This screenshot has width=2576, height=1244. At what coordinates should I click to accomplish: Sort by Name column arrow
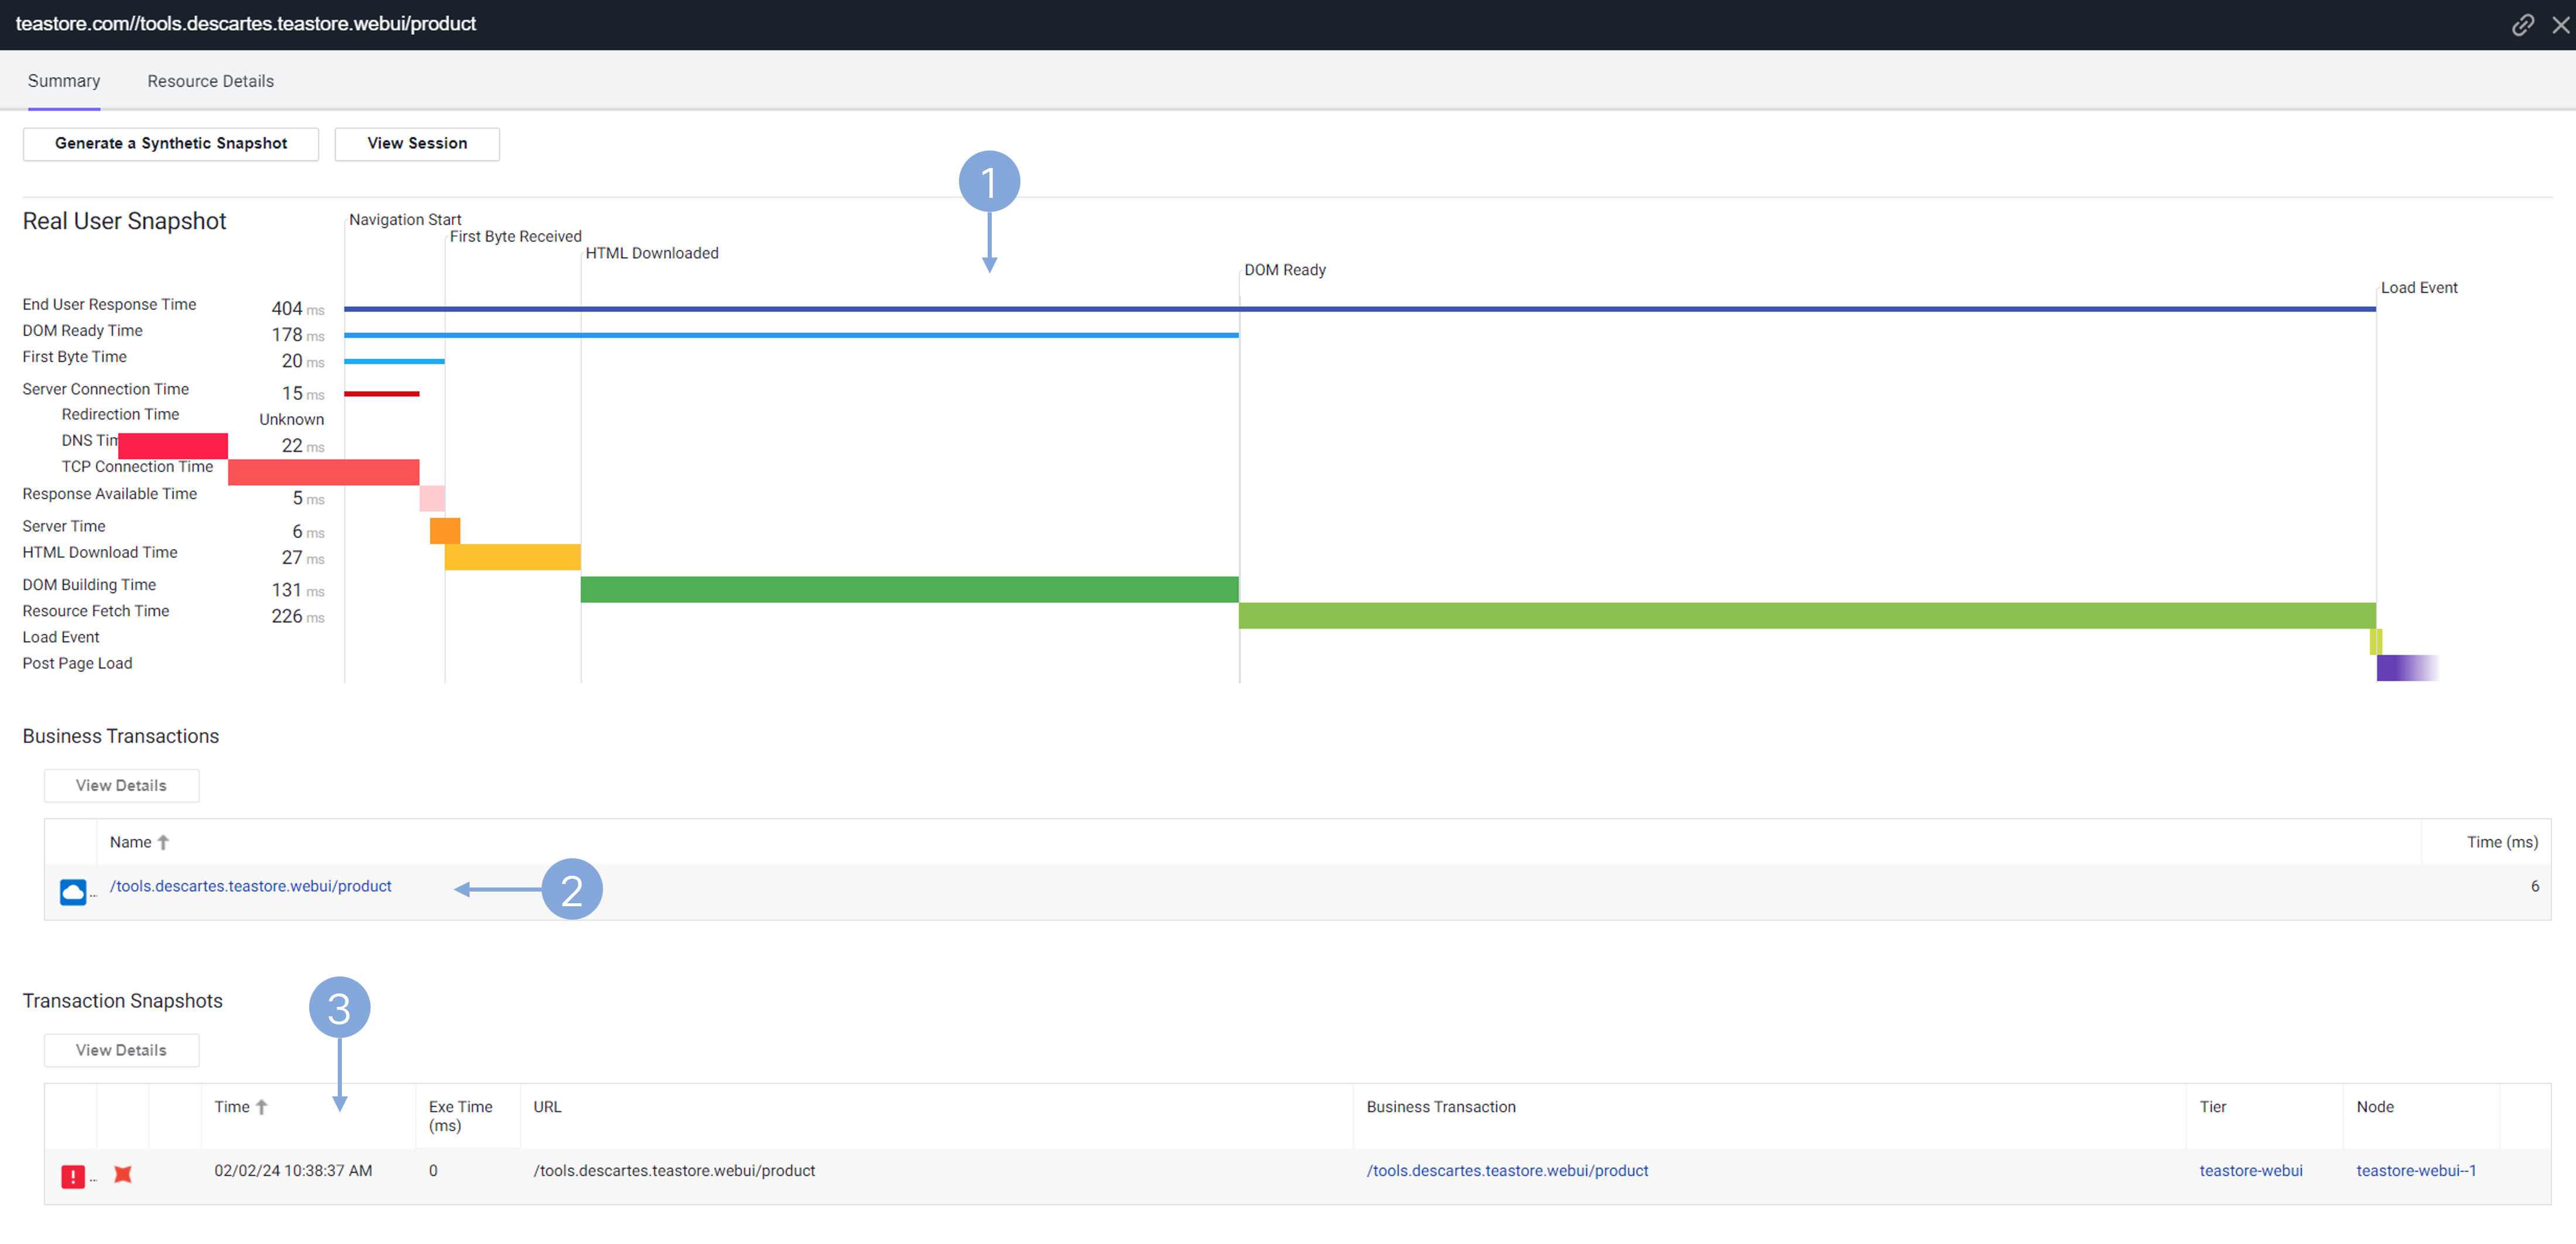[163, 842]
